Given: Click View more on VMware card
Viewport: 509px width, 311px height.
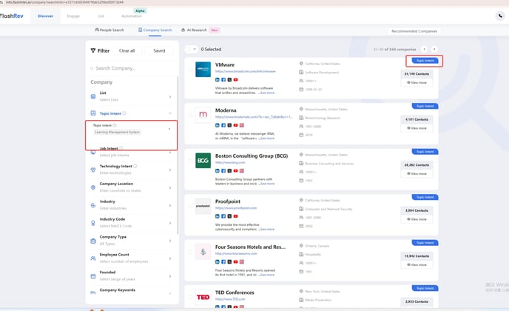Looking at the screenshot, I should click(417, 82).
